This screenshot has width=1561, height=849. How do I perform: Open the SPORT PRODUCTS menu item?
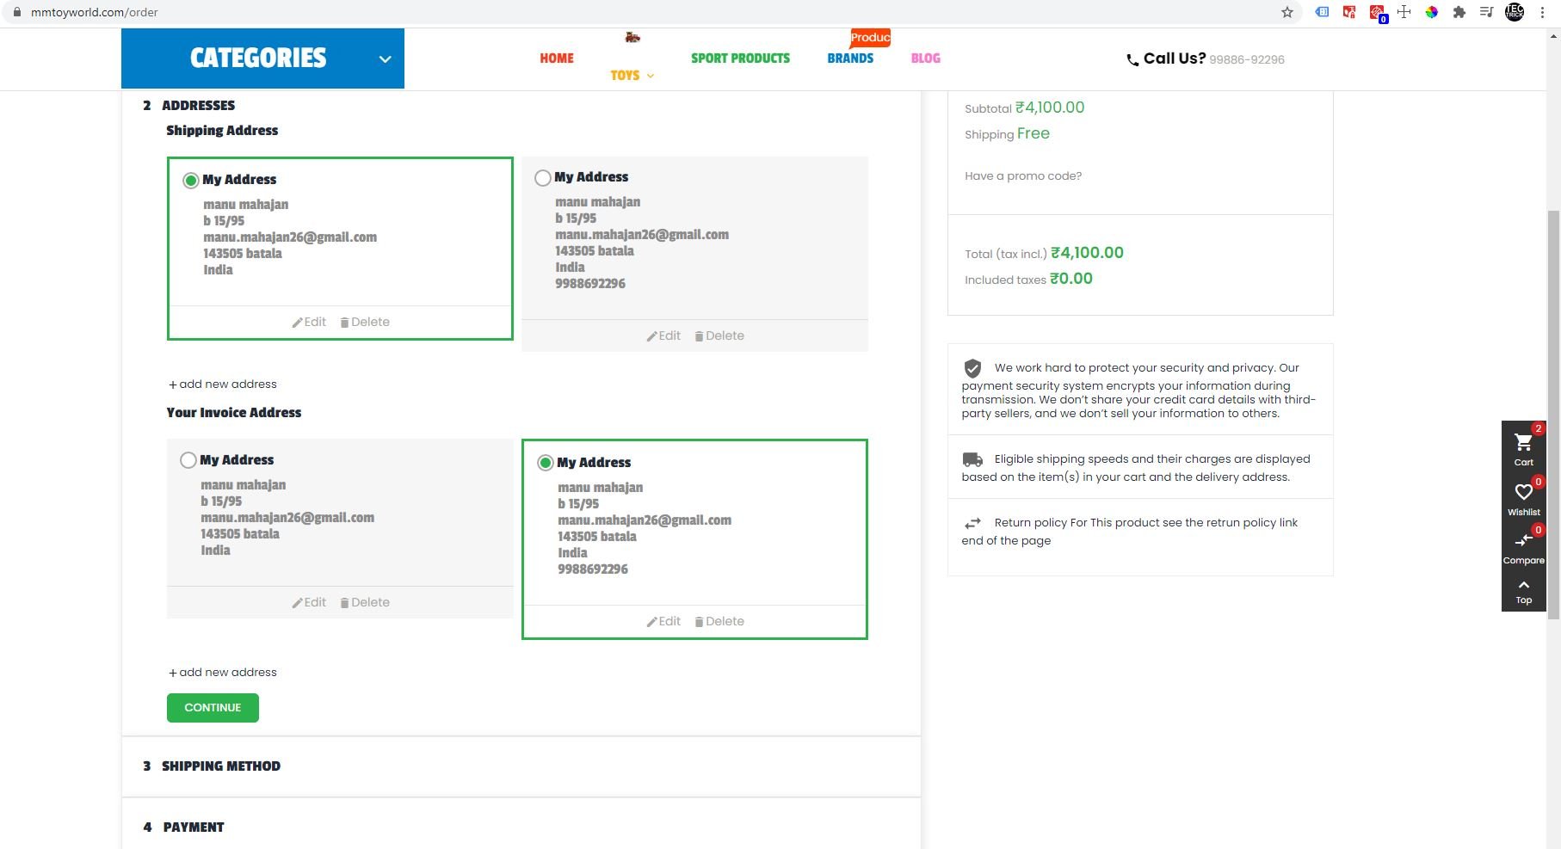(x=740, y=58)
